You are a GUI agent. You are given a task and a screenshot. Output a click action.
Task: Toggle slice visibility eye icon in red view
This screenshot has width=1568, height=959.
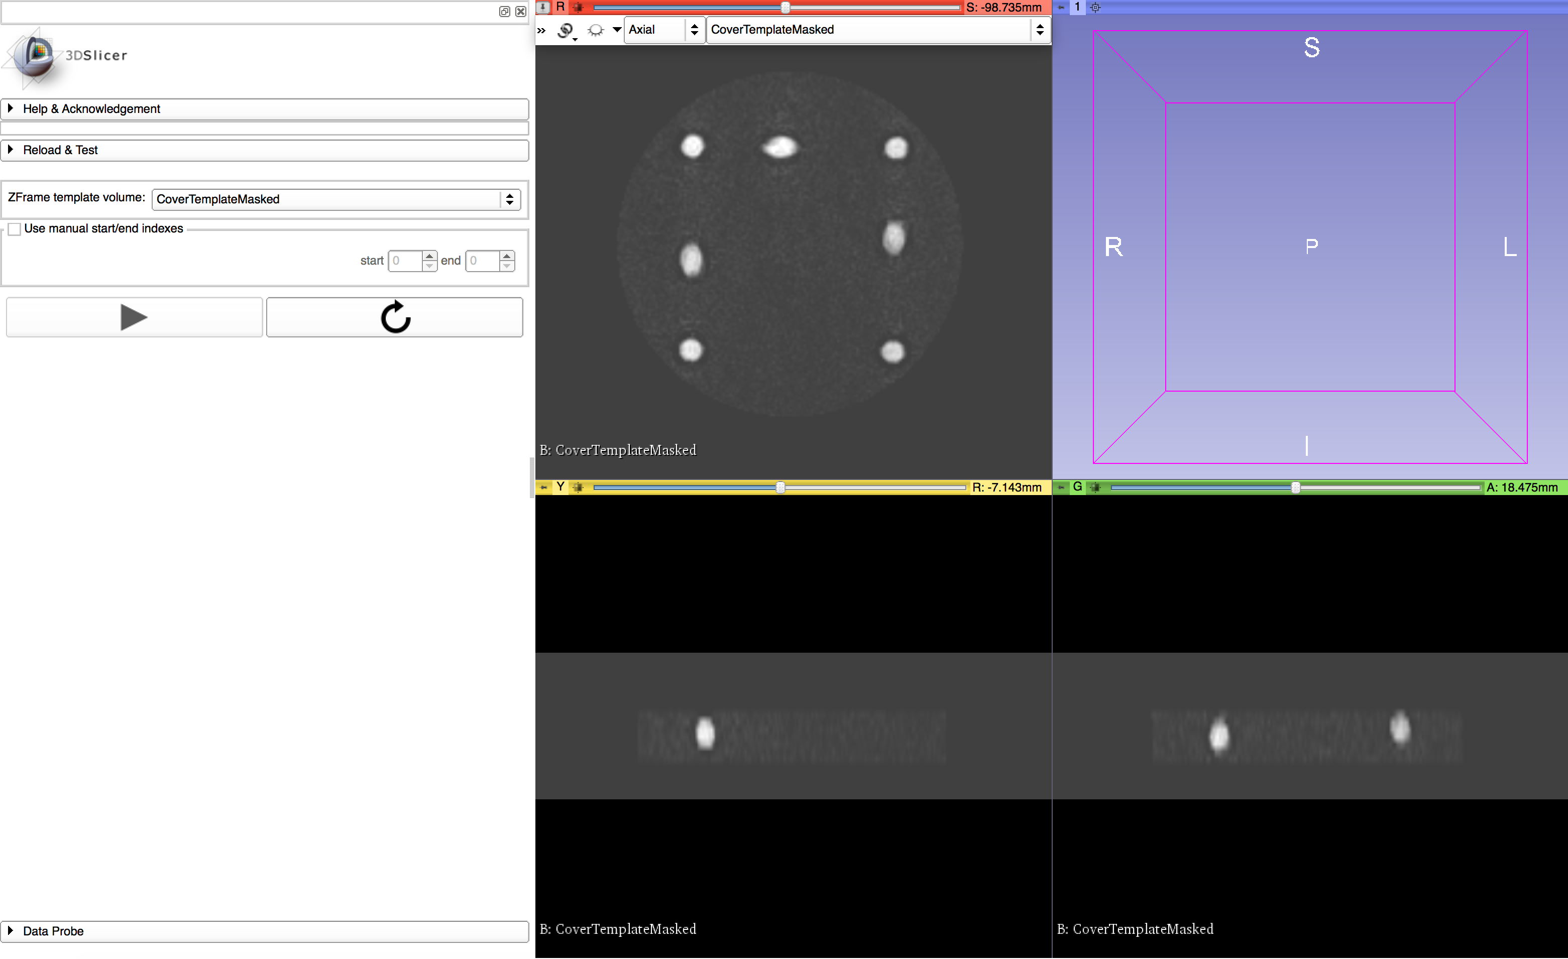click(x=595, y=30)
